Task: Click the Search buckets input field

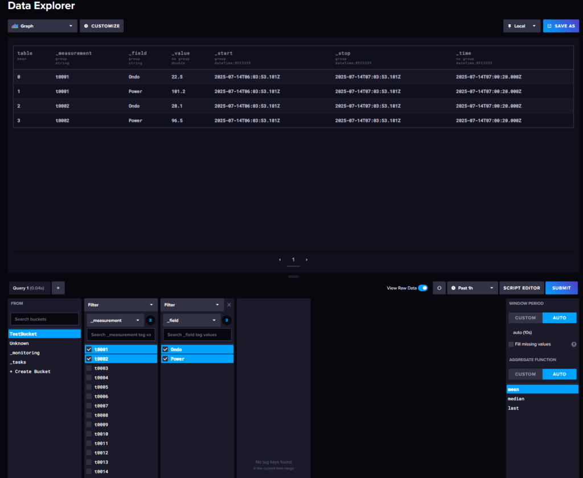Action: click(44, 319)
